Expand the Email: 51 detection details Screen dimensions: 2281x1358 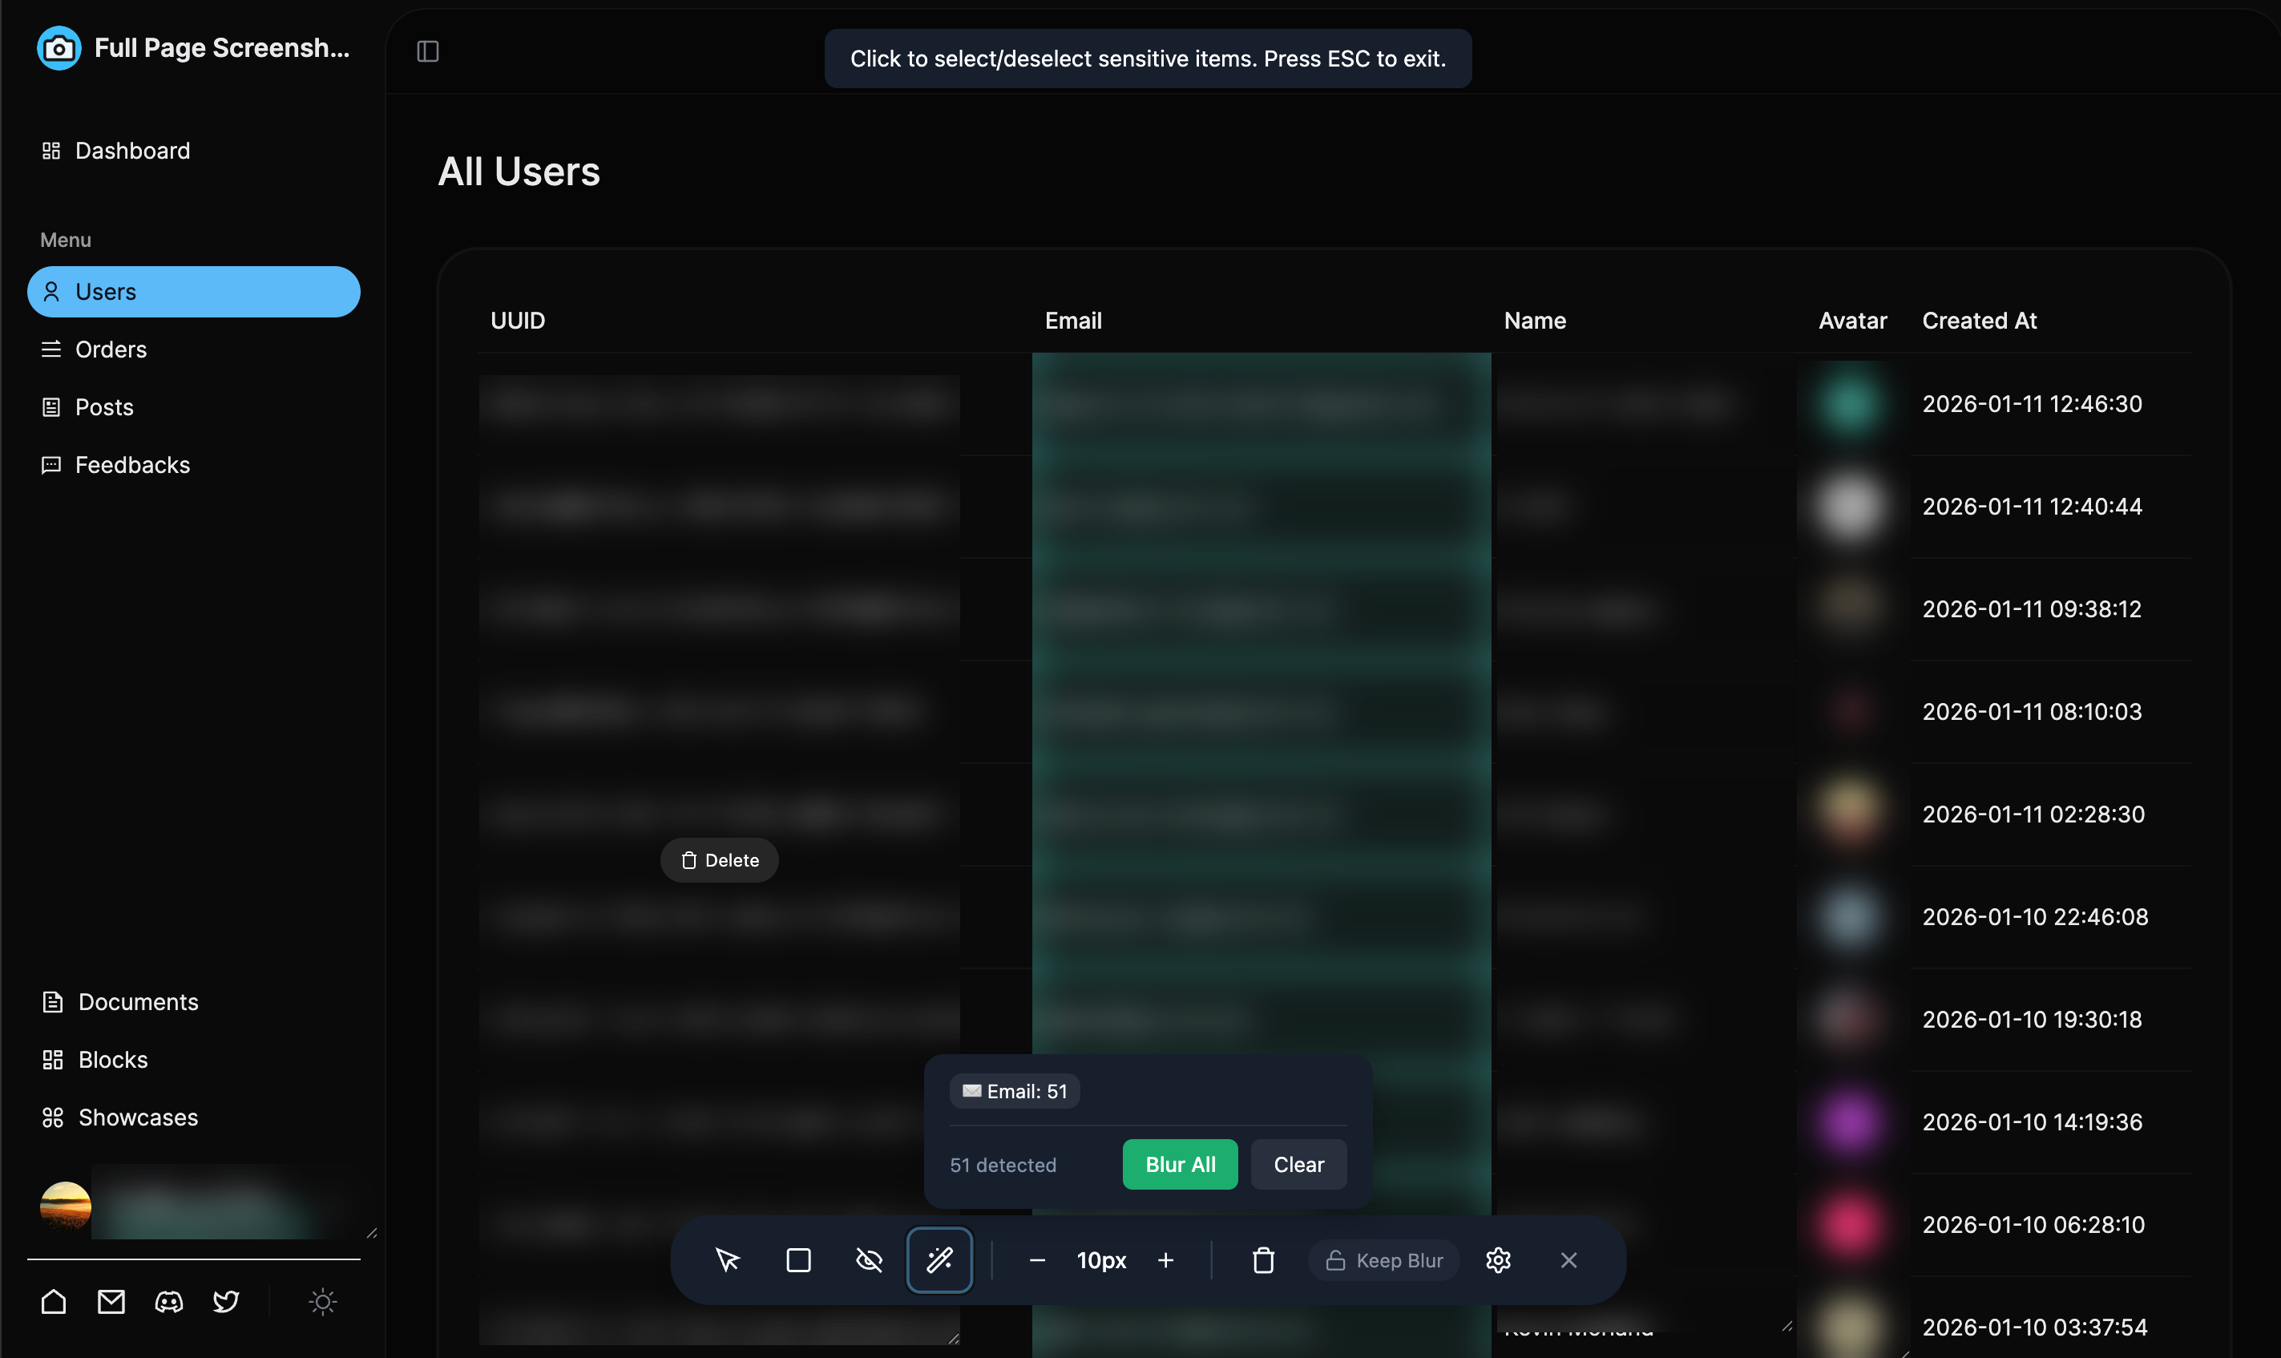click(x=1013, y=1091)
